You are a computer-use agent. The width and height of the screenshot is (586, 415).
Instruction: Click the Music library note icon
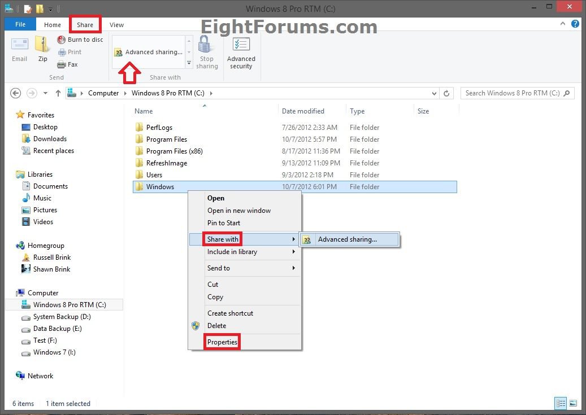click(26, 198)
